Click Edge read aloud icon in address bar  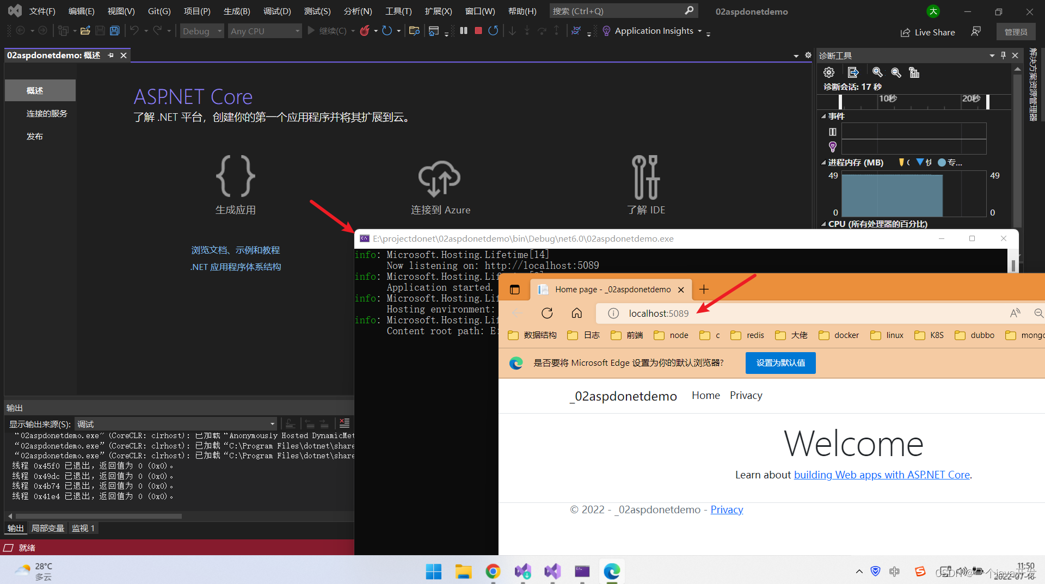(1015, 313)
